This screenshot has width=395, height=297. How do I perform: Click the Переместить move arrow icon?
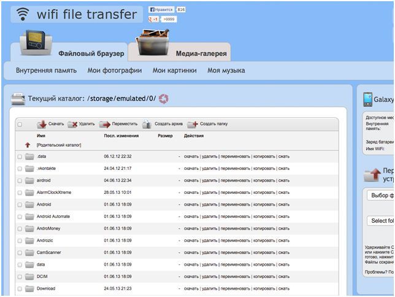pyautogui.click(x=104, y=124)
